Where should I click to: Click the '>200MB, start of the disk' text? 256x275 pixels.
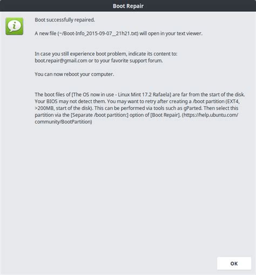pyautogui.click(x=62, y=108)
